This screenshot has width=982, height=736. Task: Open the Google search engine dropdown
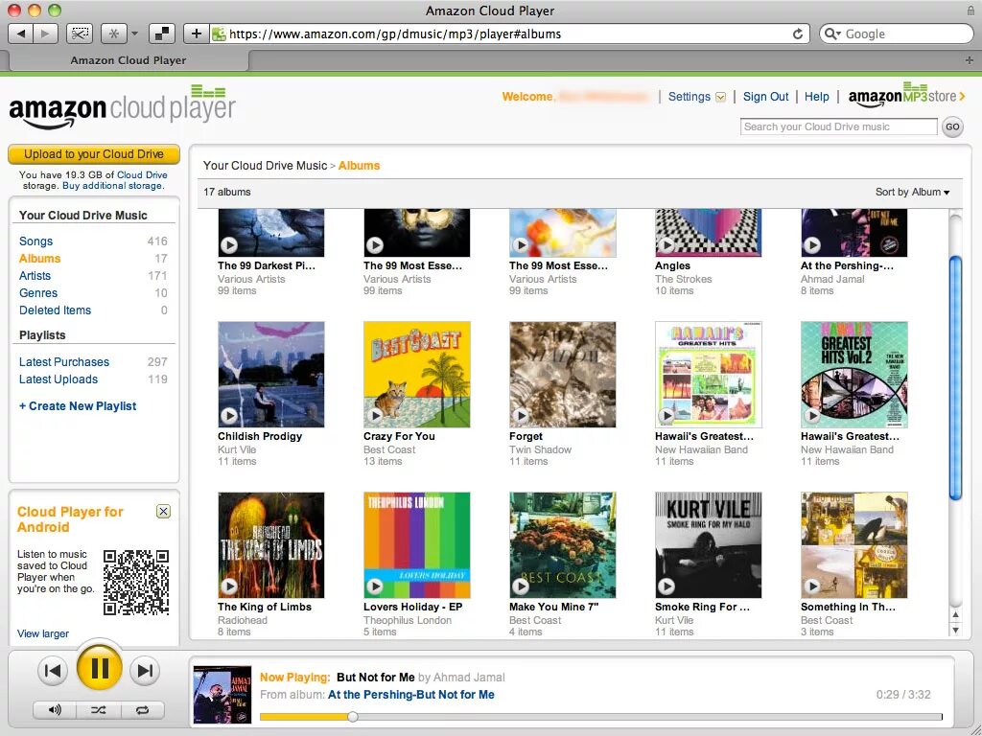pyautogui.click(x=832, y=34)
